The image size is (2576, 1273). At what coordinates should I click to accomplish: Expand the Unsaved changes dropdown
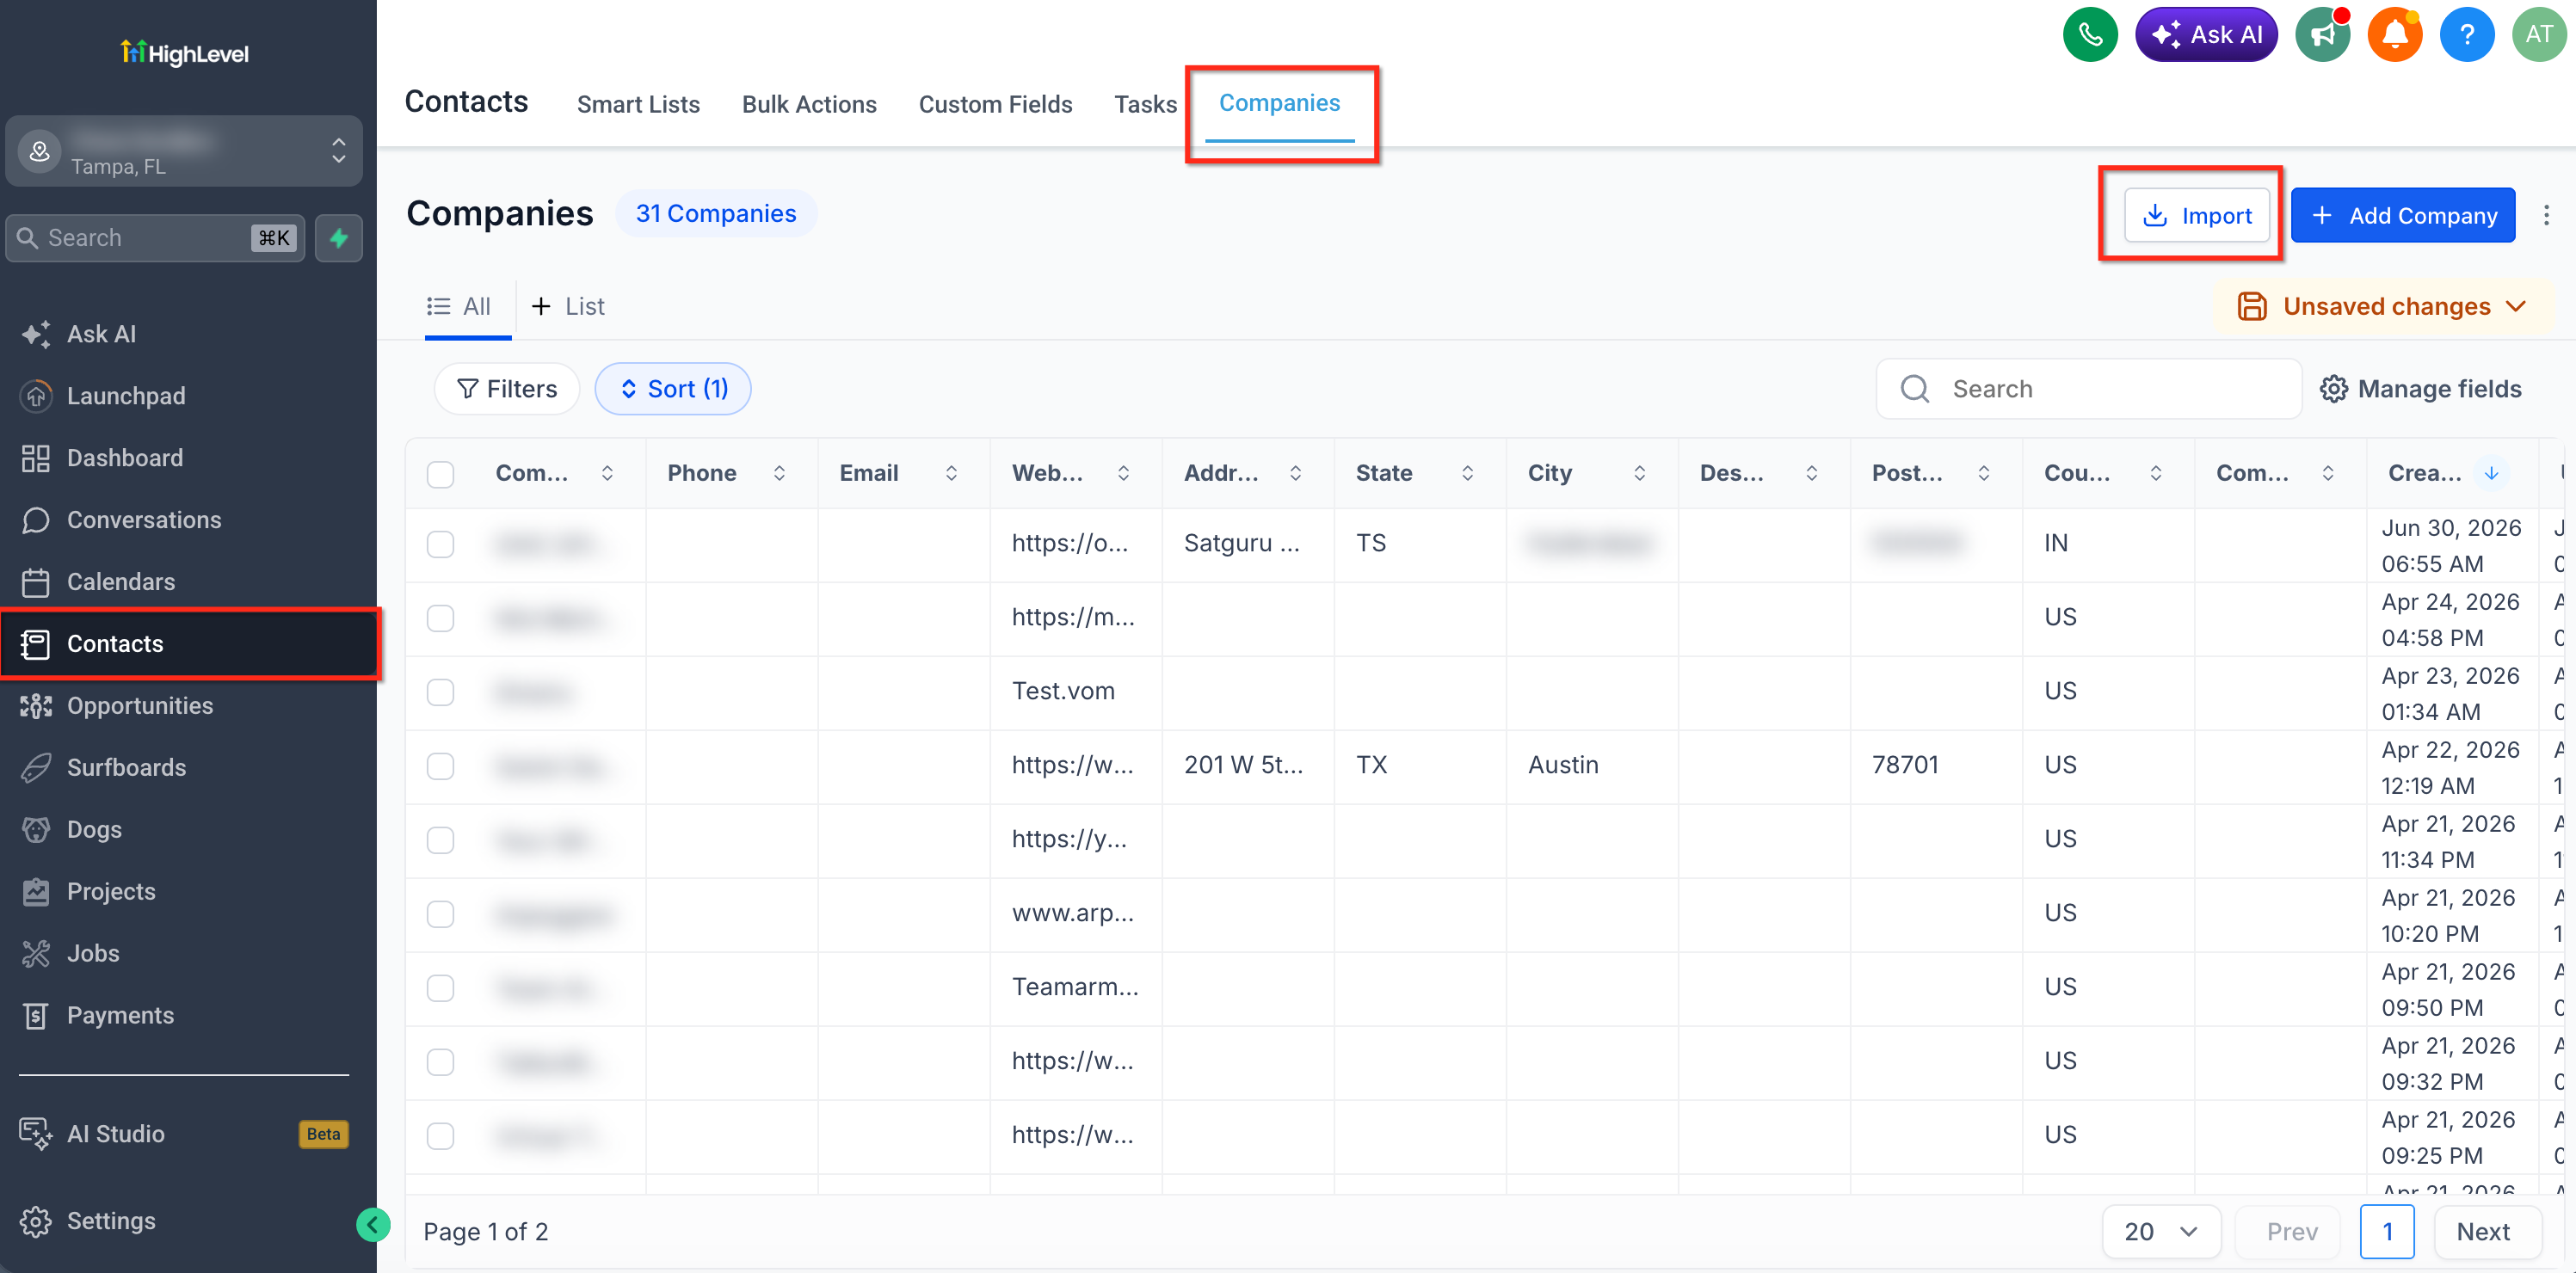tap(2383, 306)
